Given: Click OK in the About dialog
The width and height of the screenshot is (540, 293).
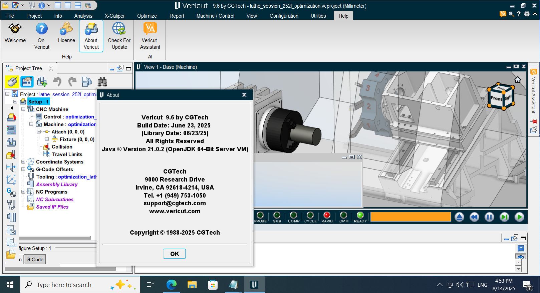Looking at the screenshot, I should (175, 254).
